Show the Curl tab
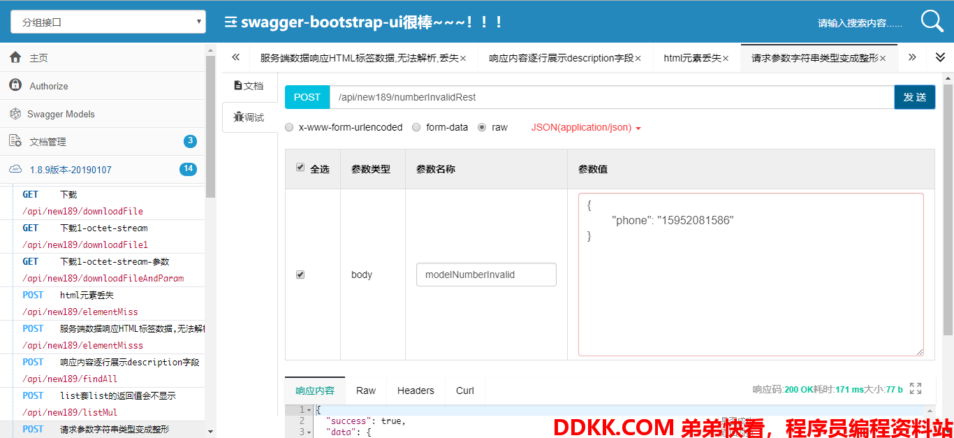The width and height of the screenshot is (954, 438). point(465,391)
